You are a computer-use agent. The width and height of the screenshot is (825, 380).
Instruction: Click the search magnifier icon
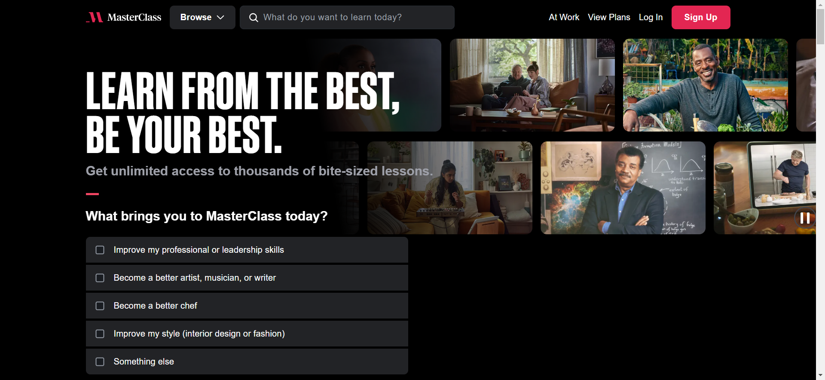[254, 18]
